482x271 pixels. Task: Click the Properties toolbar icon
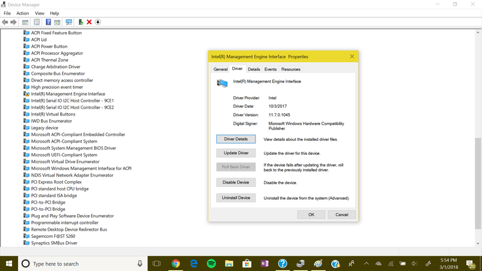coord(37,22)
